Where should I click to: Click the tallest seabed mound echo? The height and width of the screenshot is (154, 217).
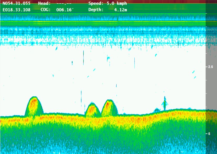34,106
